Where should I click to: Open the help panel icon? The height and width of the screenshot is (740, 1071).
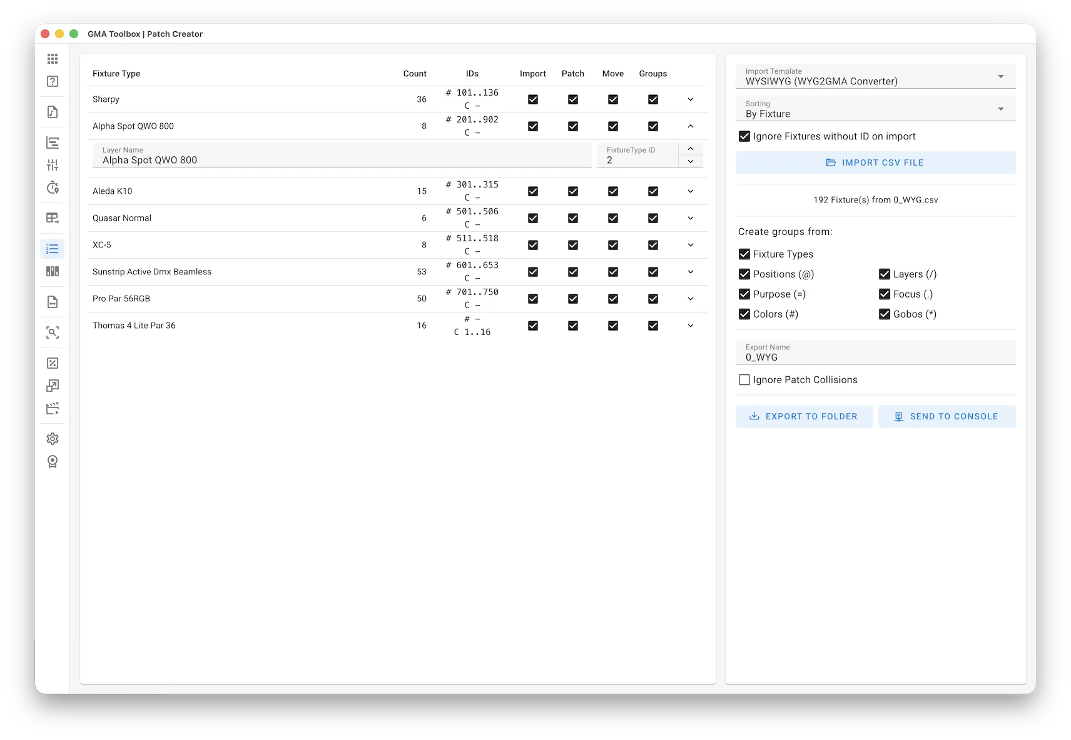(x=53, y=81)
